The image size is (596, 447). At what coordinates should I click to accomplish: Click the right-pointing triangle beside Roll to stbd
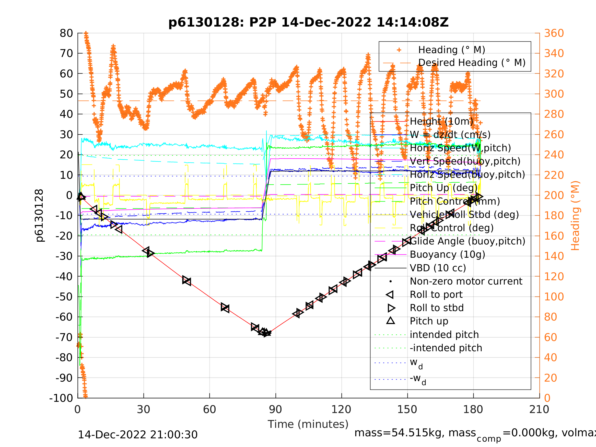pyautogui.click(x=391, y=308)
